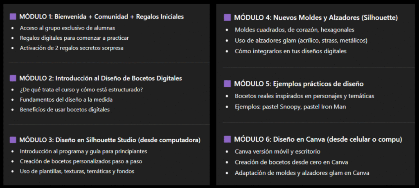Click the purple square icon of MÓDULO 5

coord(228,84)
